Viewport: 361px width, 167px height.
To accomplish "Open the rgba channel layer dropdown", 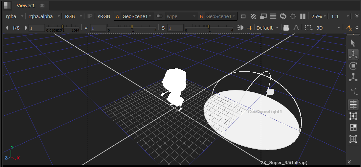I will [14, 16].
